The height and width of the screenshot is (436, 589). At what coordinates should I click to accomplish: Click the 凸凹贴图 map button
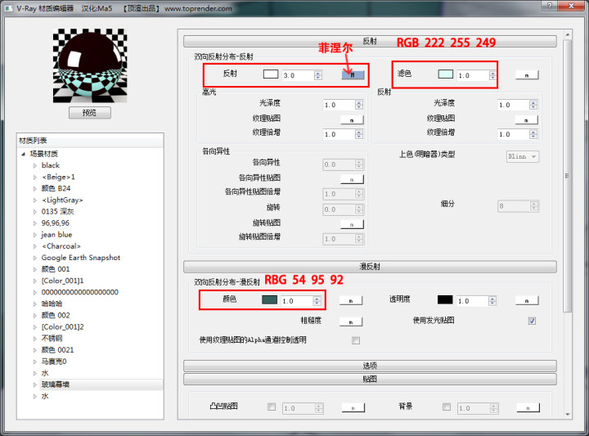[353, 407]
